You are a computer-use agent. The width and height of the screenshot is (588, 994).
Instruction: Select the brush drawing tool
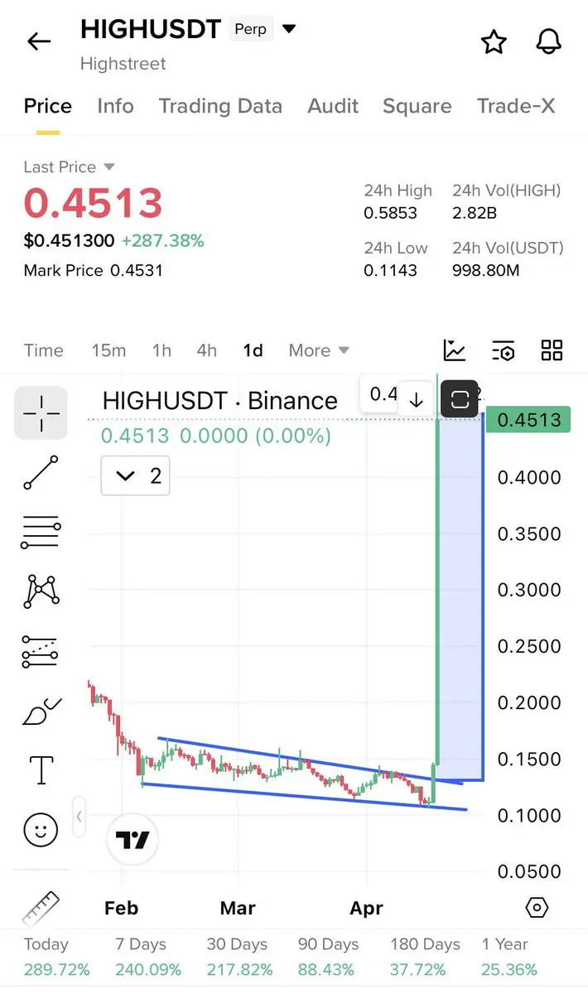point(41,712)
